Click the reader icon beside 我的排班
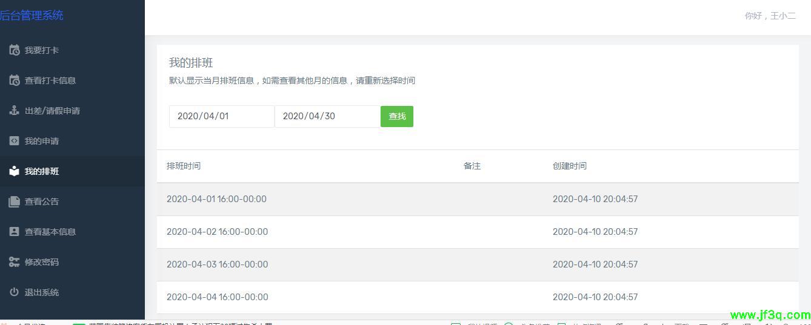 click(x=14, y=171)
